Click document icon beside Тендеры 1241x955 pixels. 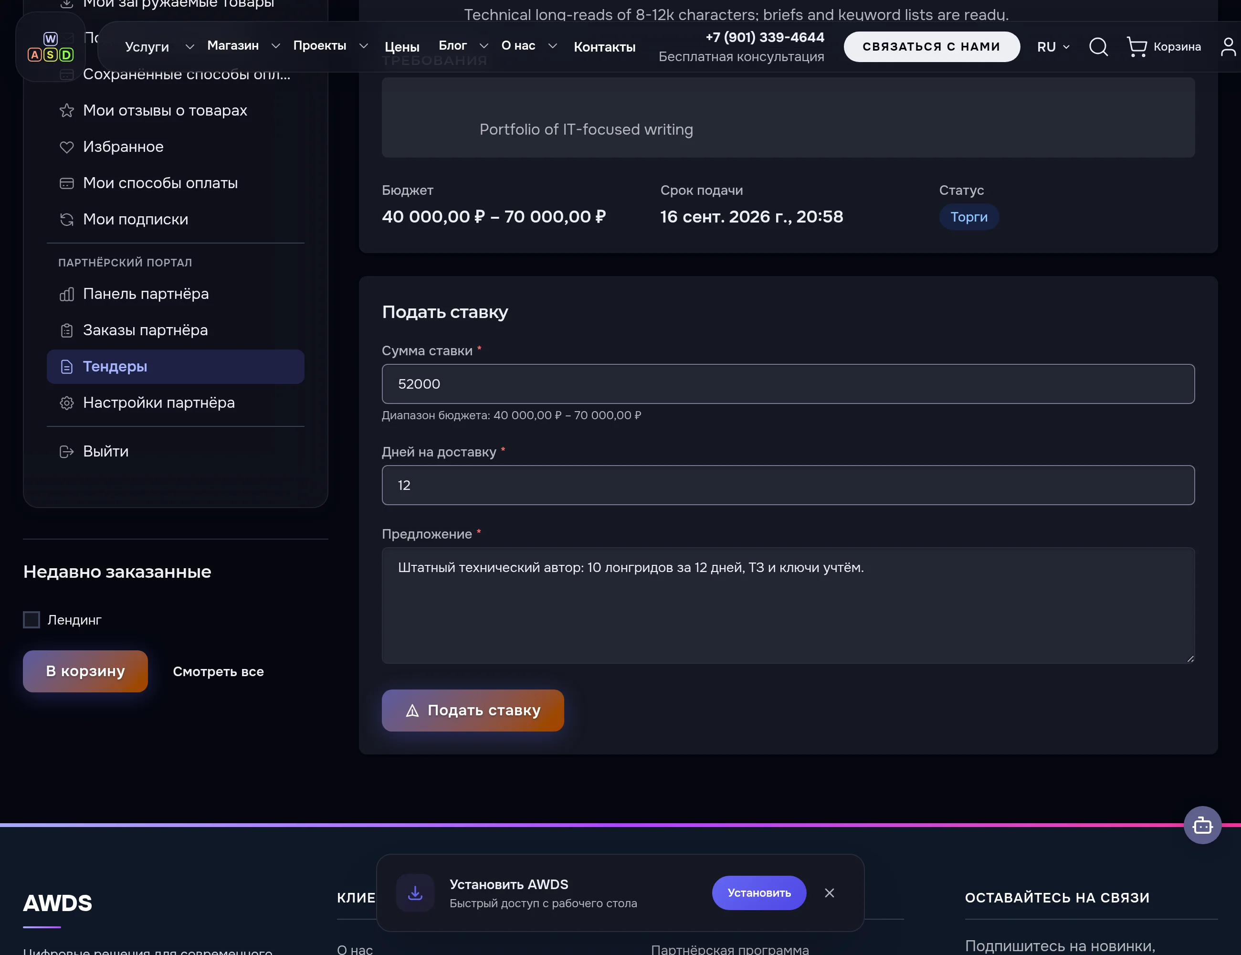pos(66,367)
